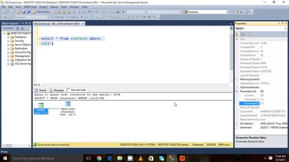
Task: Click the Undo arrow icon
Action: (89, 12)
